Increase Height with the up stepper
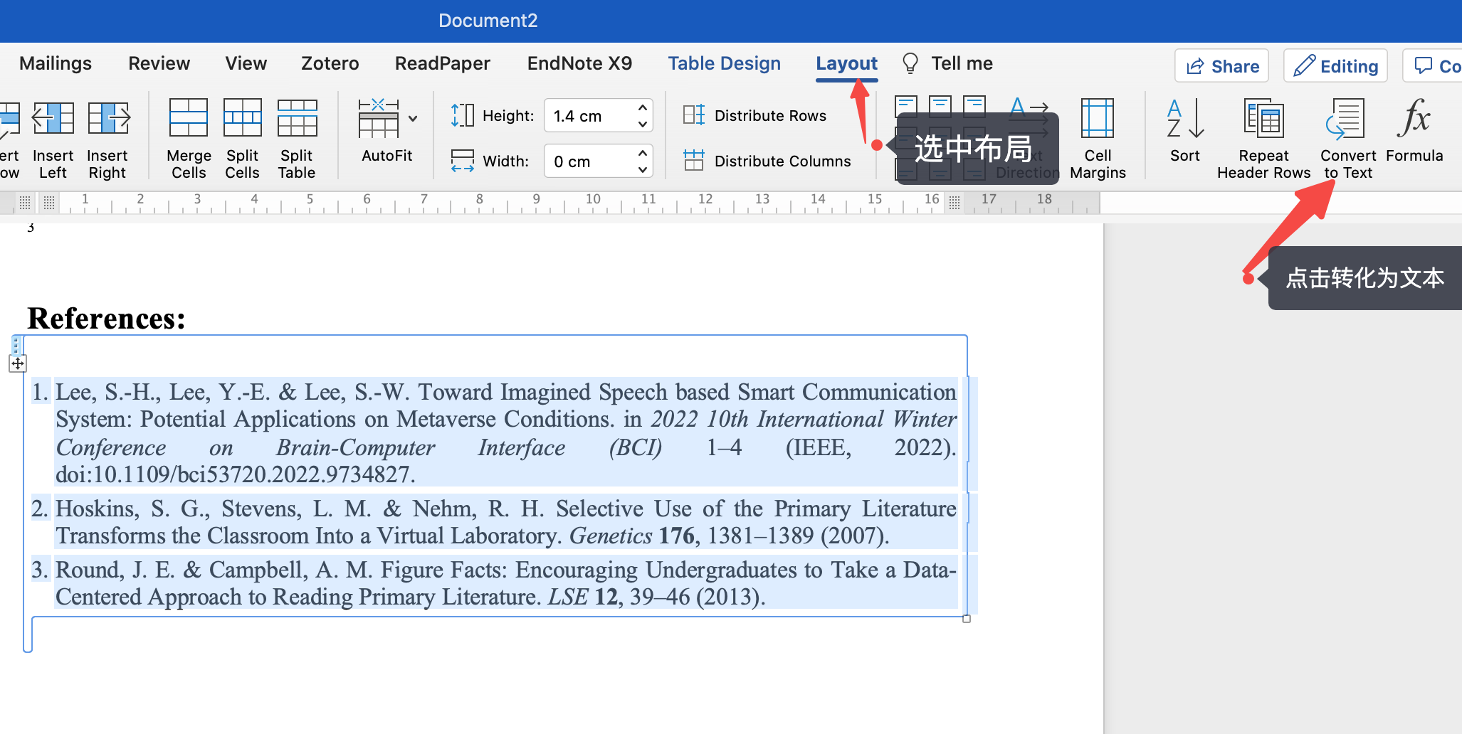1462x734 pixels. click(x=643, y=107)
